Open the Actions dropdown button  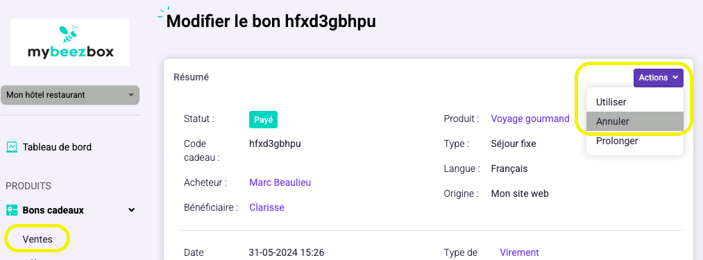(x=658, y=78)
